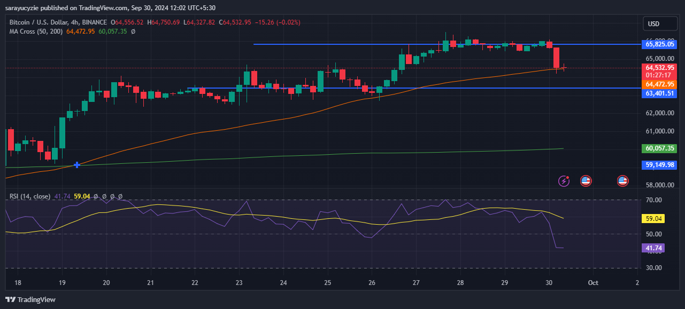Viewport: 685px width, 309px height.
Task: Click the 65,000.00 price axis label
Action: 660,58
